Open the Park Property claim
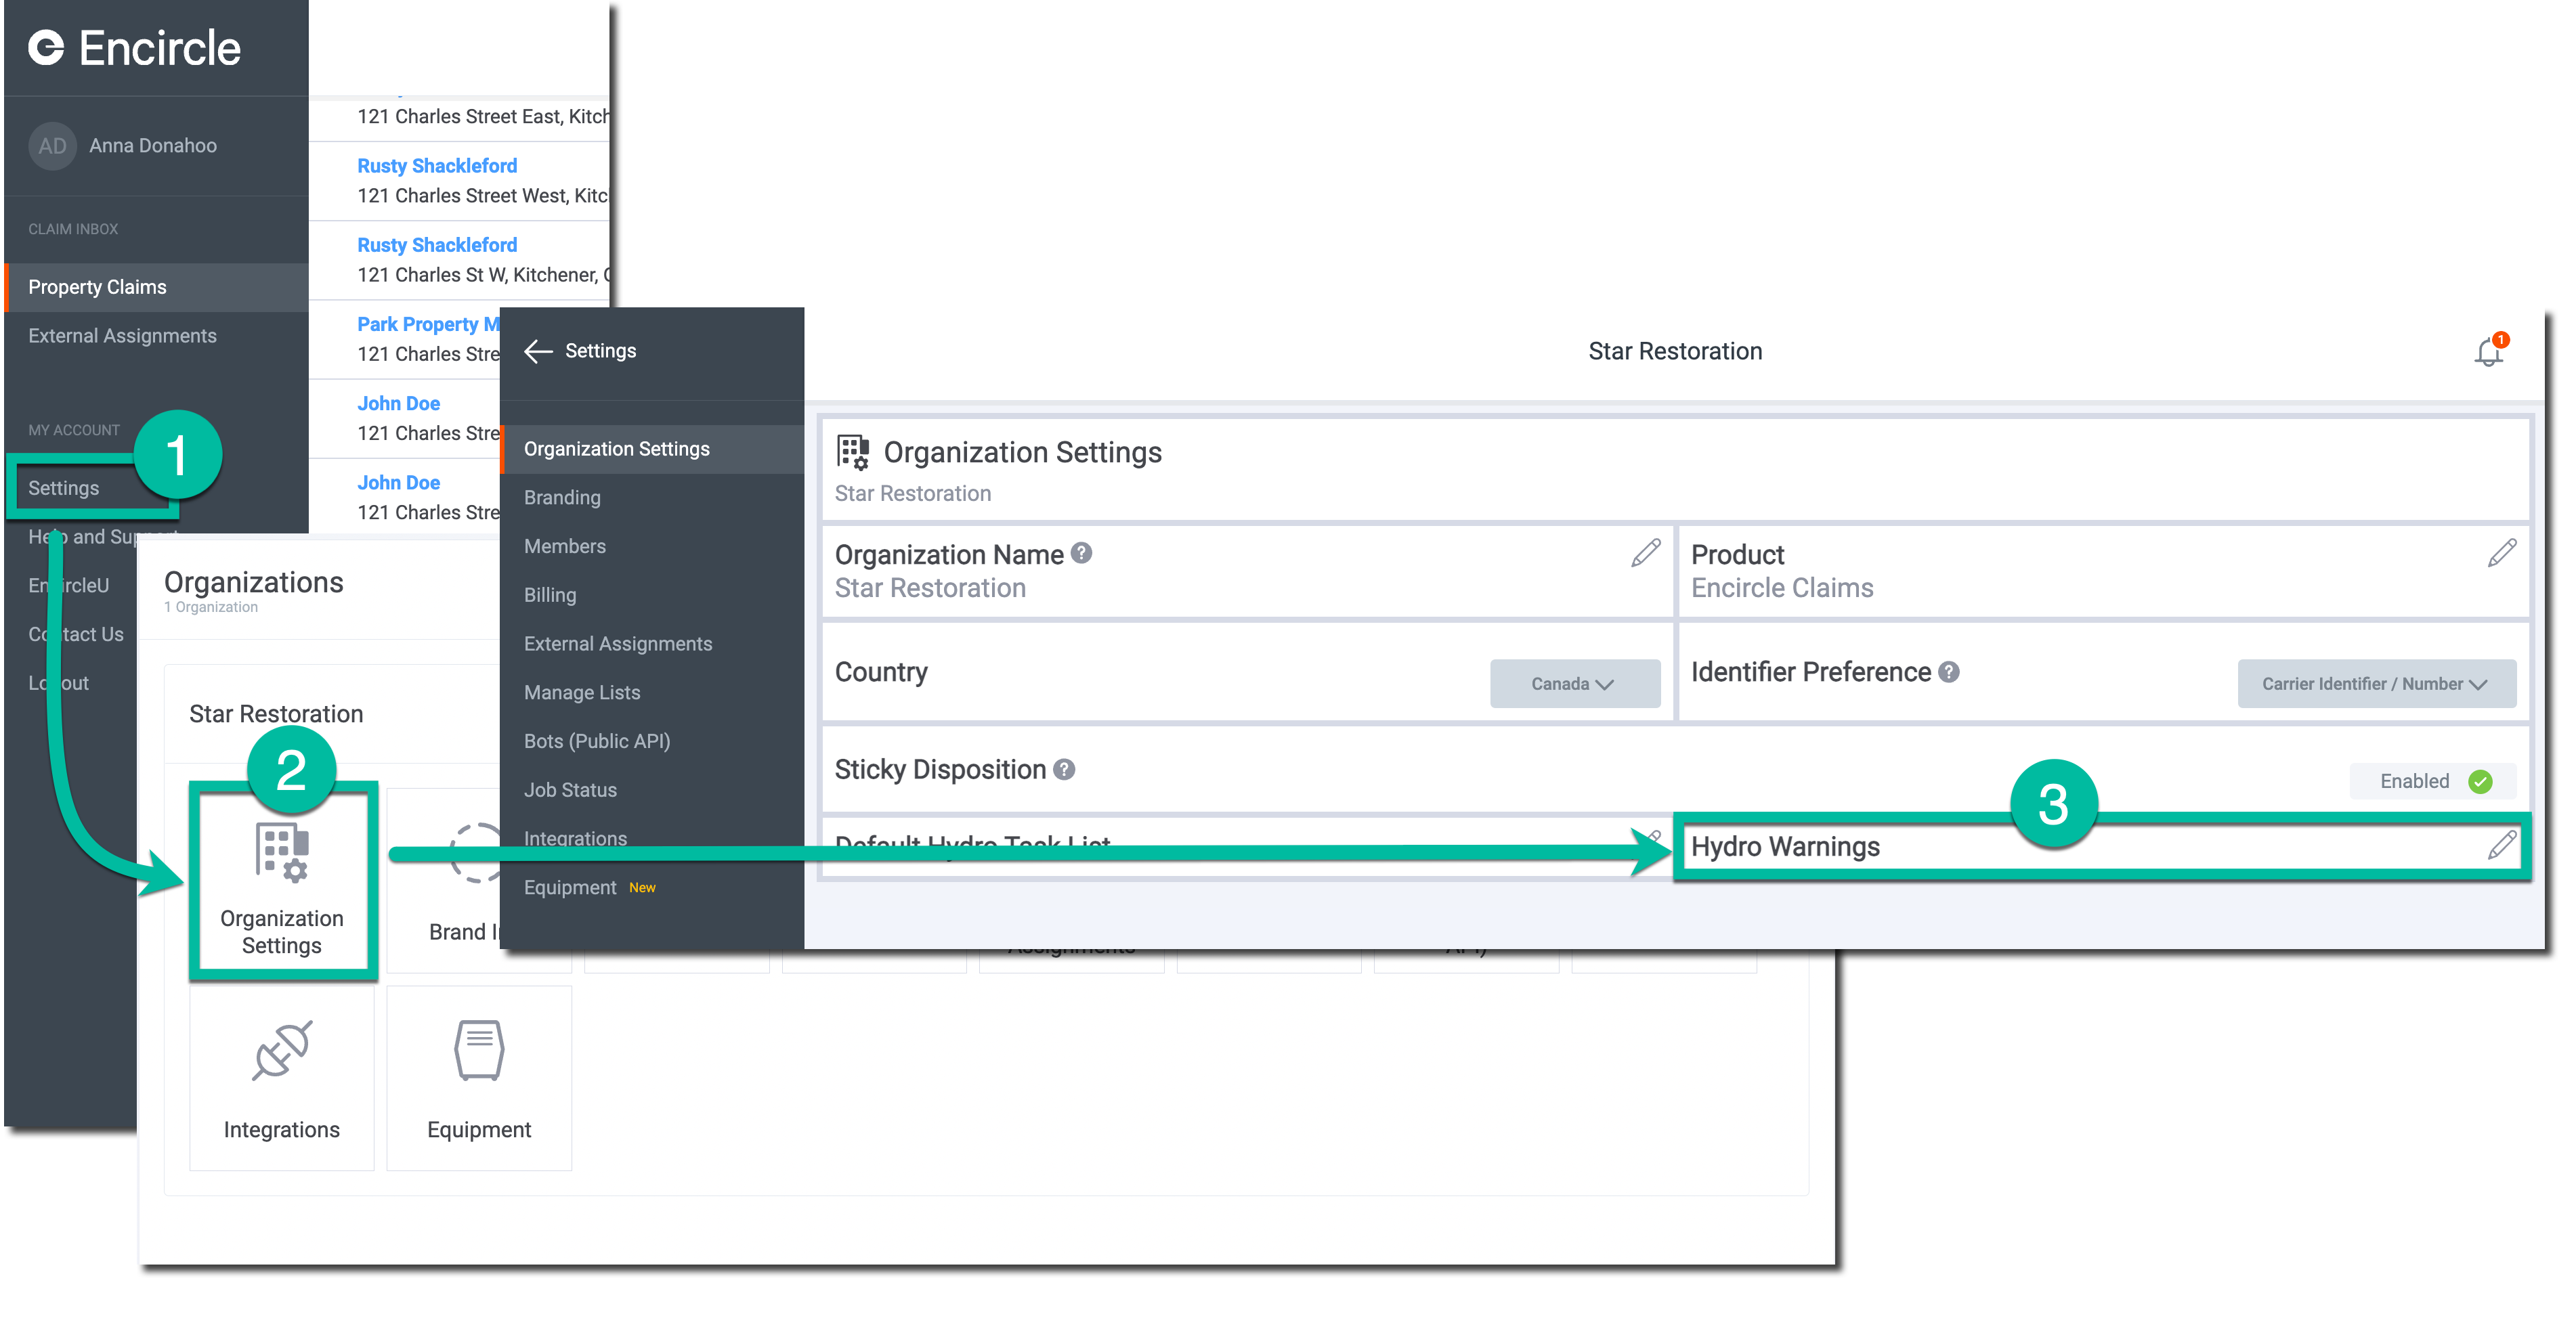Image resolution: width=2576 pixels, height=1339 pixels. [x=428, y=324]
